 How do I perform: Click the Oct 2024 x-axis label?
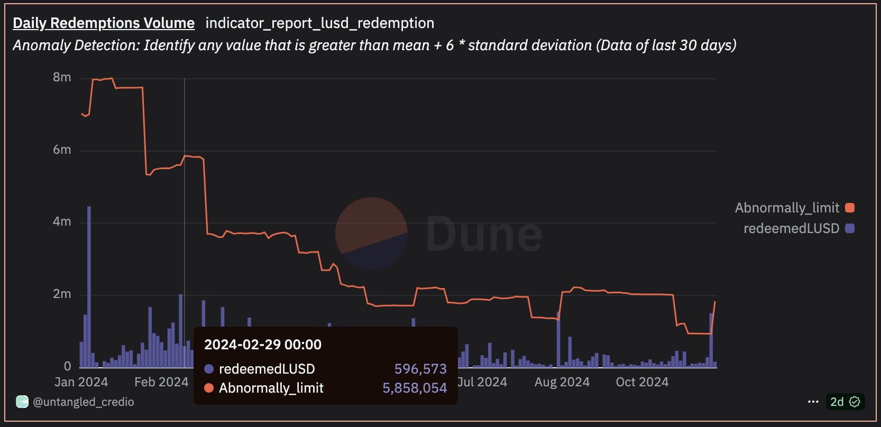642,382
